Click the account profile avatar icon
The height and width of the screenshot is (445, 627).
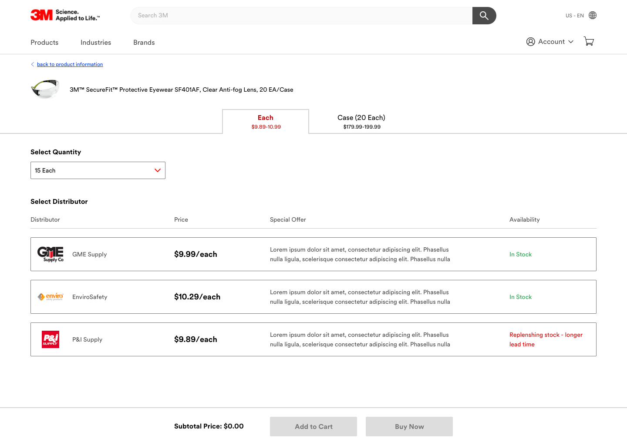click(530, 42)
